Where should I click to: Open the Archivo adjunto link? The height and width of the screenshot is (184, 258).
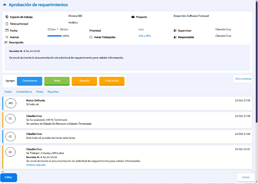36,165
